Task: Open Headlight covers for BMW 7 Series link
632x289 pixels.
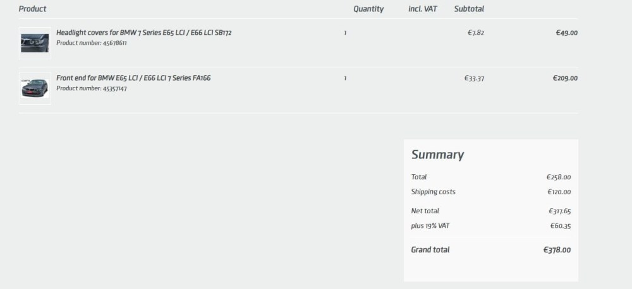Action: coord(144,33)
